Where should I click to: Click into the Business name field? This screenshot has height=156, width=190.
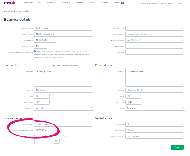tap(63, 28)
